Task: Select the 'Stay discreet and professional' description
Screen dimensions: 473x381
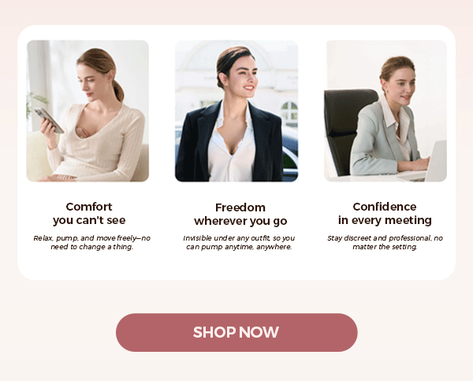Action: (385, 242)
